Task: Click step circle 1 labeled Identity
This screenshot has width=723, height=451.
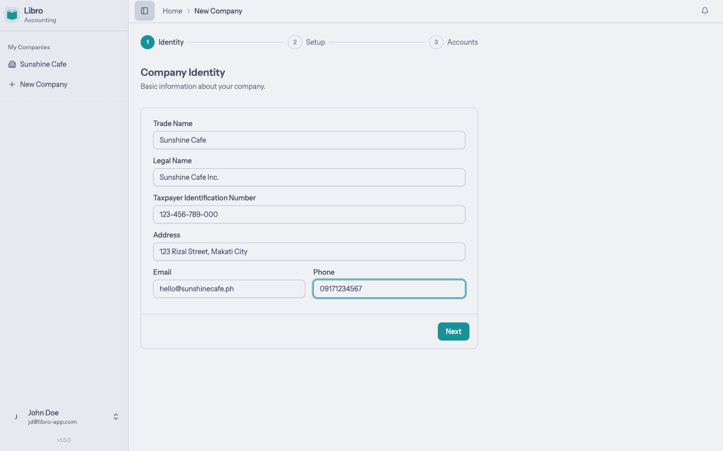Action: click(148, 42)
